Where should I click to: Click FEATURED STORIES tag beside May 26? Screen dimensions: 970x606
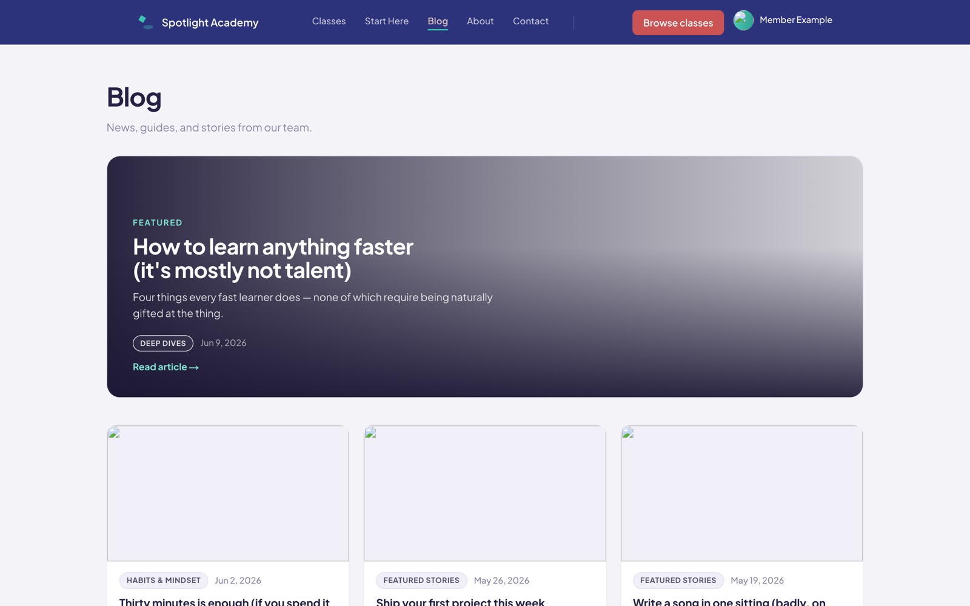point(421,581)
